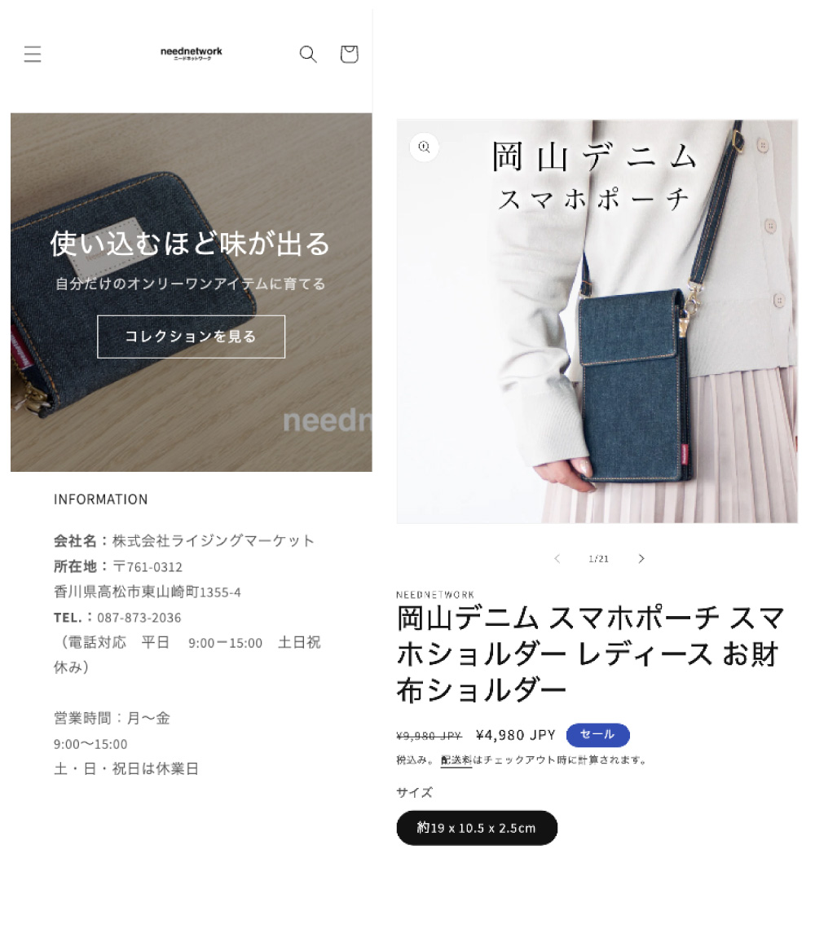Go to next product image arrow
Image resolution: width=815 pixels, height=942 pixels.
pos(641,559)
